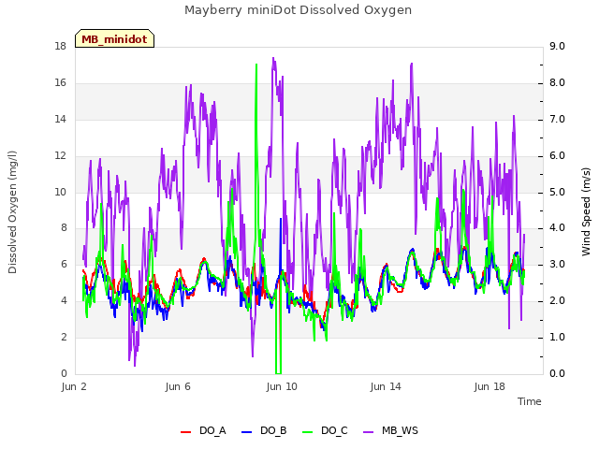Click the red DO_A legend swatch
The width and height of the screenshot is (599, 449).
coord(185,432)
